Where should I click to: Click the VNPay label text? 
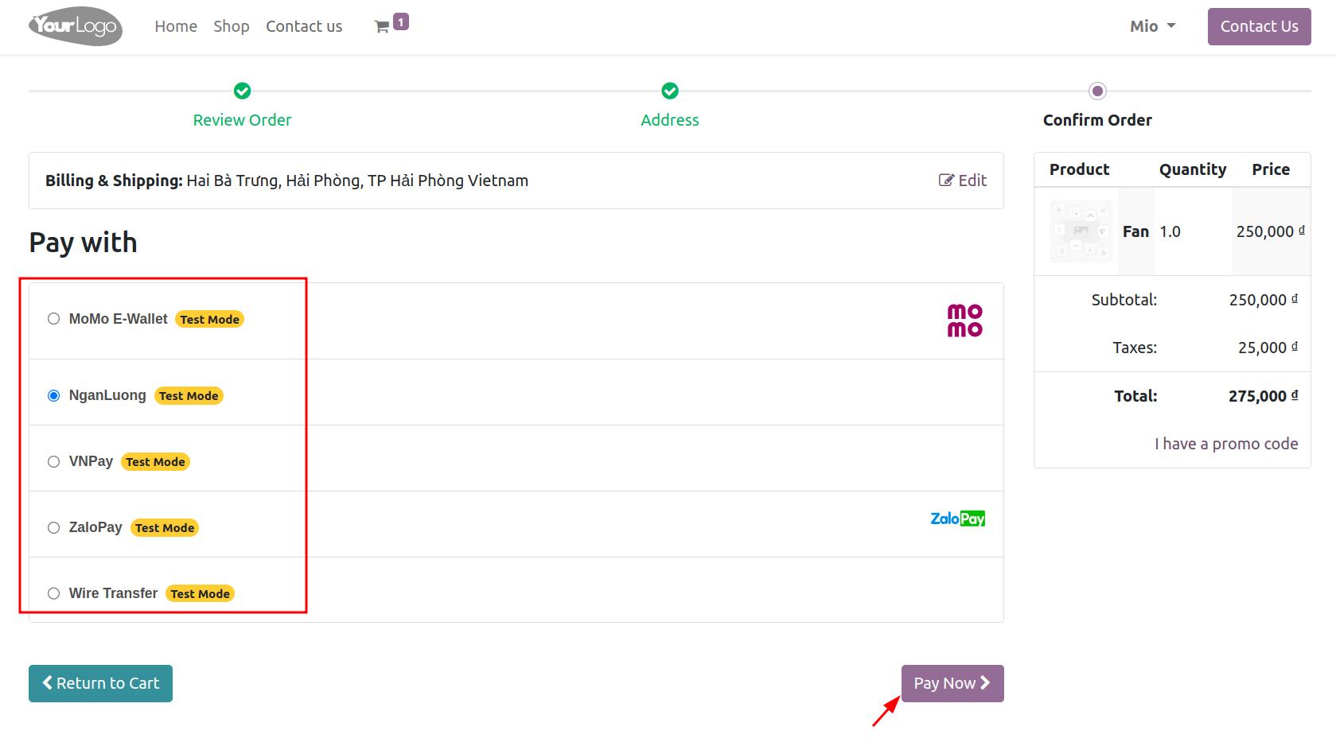tap(91, 461)
